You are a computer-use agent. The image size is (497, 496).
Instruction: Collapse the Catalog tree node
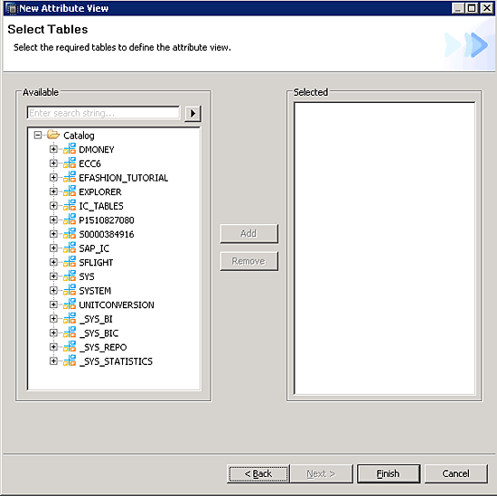point(37,136)
